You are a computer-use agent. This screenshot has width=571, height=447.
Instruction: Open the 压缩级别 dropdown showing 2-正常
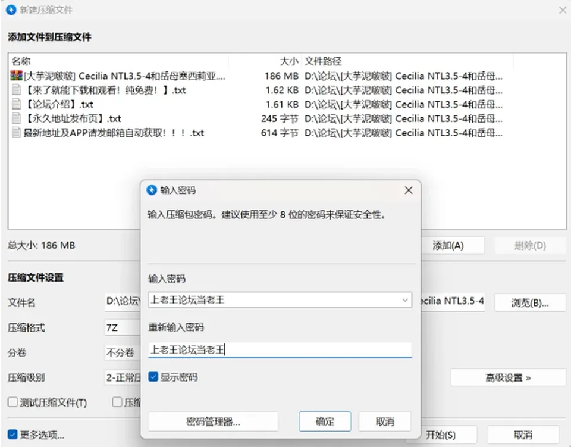coord(123,377)
